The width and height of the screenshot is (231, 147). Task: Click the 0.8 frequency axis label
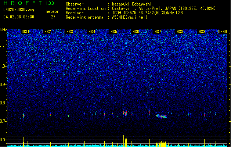click(x=3, y=103)
